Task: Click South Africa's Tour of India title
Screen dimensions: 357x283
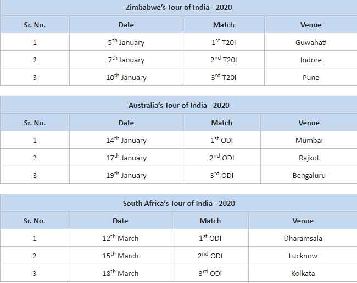Action: click(178, 203)
